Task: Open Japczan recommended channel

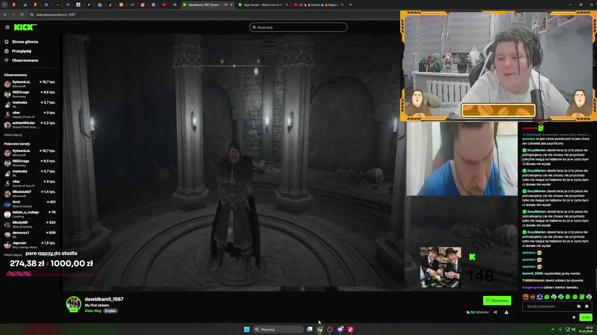Action: pos(30,245)
